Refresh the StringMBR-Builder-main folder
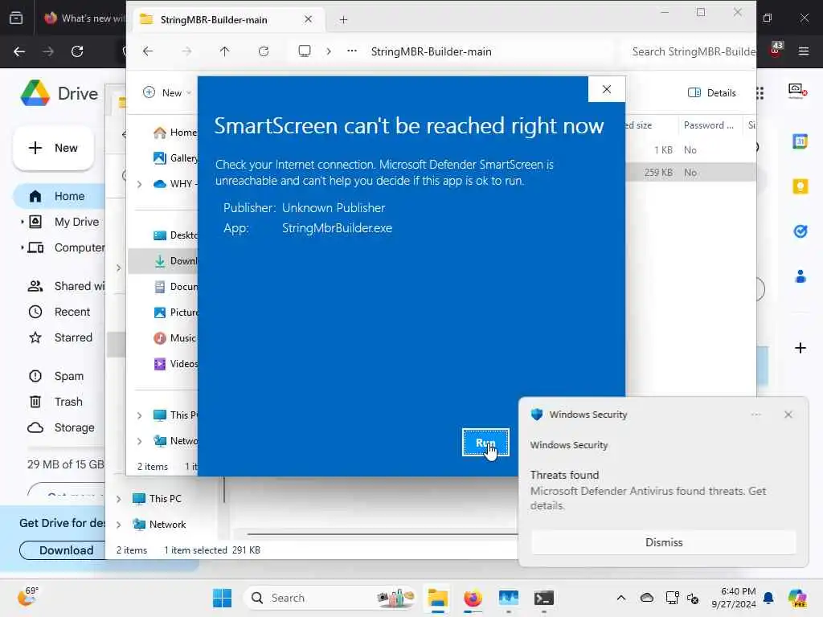The width and height of the screenshot is (823, 617). pos(264,51)
